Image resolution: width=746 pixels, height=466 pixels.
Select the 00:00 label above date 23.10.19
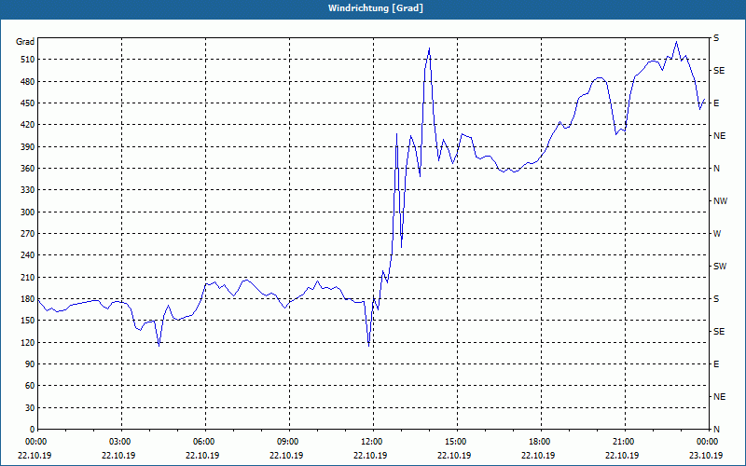(707, 442)
